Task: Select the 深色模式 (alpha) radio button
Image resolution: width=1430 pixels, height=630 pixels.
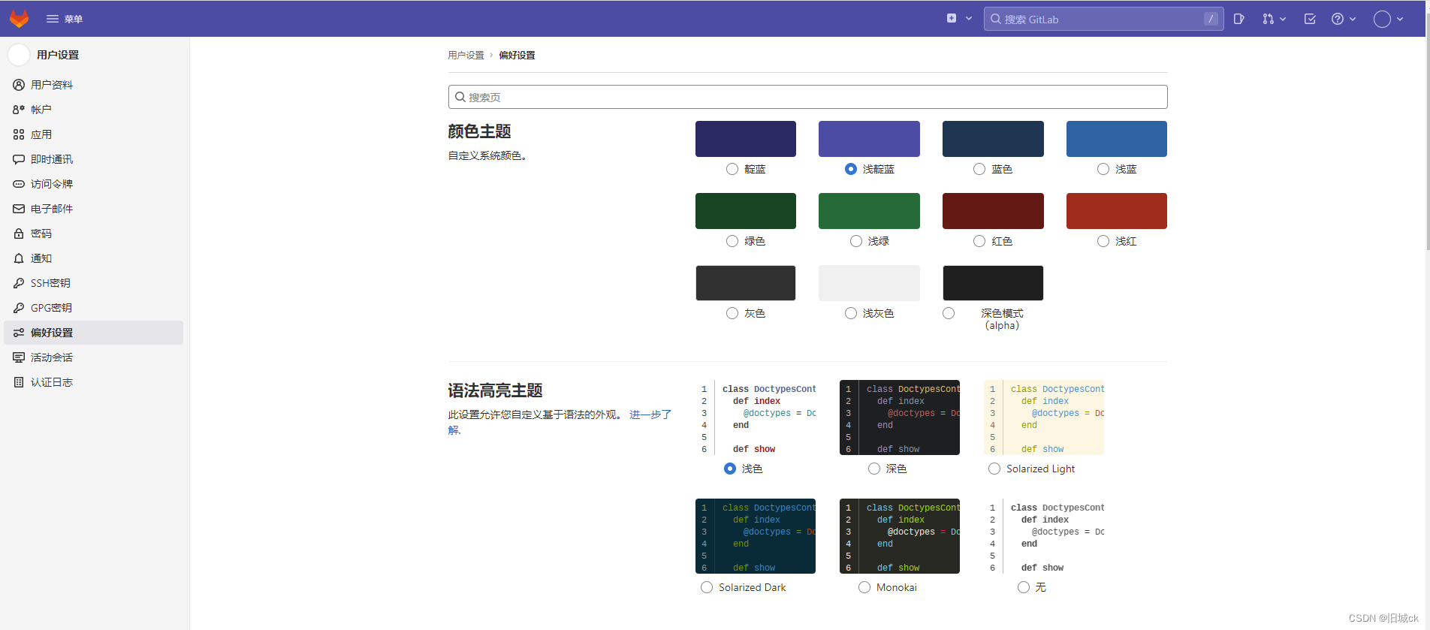Action: point(949,313)
